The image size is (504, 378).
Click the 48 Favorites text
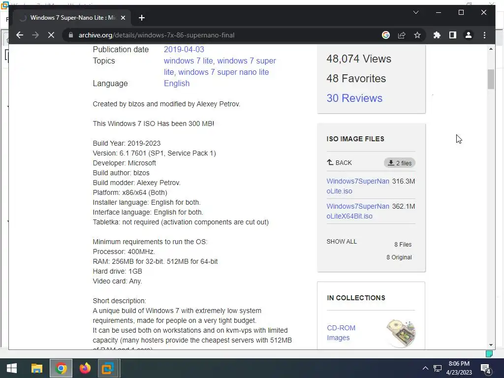356,78
